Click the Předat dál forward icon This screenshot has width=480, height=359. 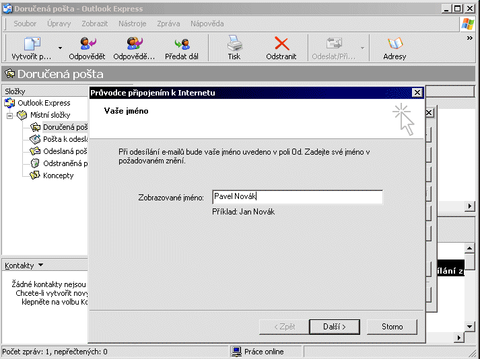coord(182,44)
